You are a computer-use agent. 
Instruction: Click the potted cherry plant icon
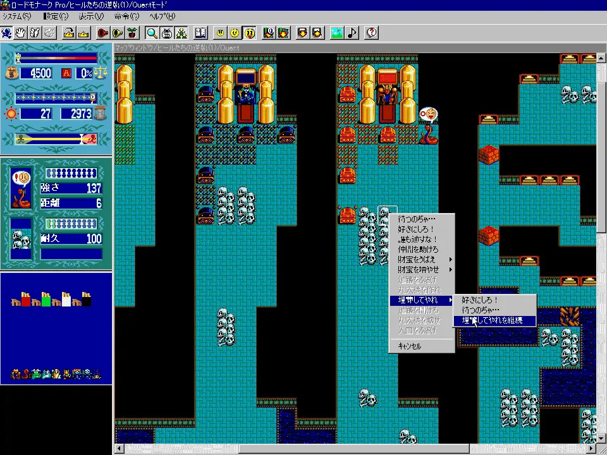click(x=132, y=32)
